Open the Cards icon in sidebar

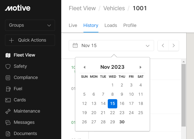pyautogui.click(x=8, y=100)
